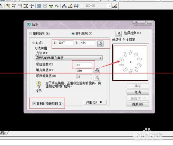Click the total number of items field
173x146 pixels.
(84, 65)
